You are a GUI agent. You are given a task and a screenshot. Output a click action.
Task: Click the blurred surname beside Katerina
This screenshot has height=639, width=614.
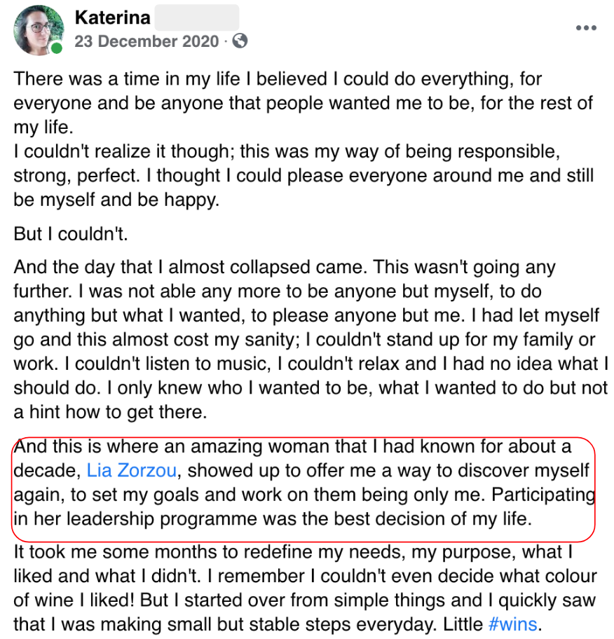tap(196, 17)
